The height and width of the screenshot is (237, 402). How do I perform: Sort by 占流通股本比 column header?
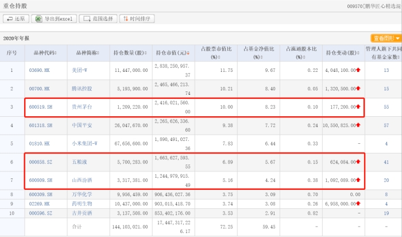301,53
